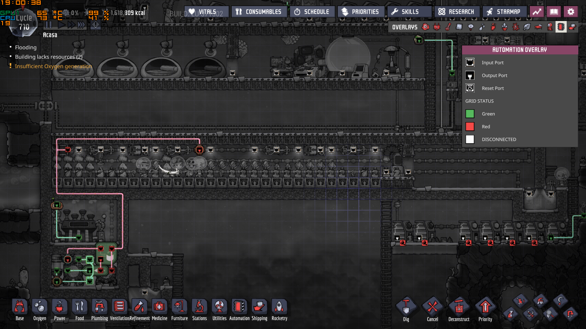
Task: Open the Food build category
Action: [x=80, y=310]
